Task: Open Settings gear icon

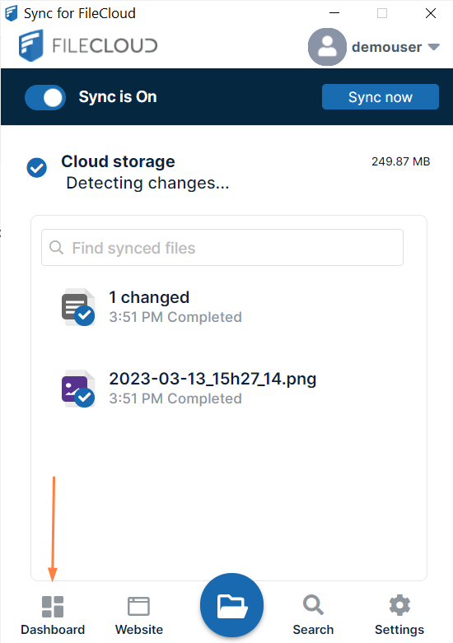Action: click(x=399, y=605)
